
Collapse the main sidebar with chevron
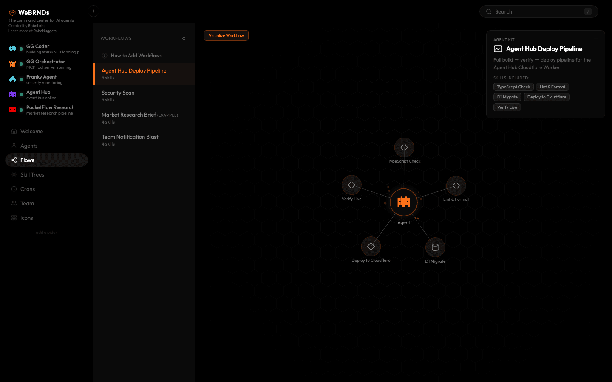pyautogui.click(x=93, y=11)
